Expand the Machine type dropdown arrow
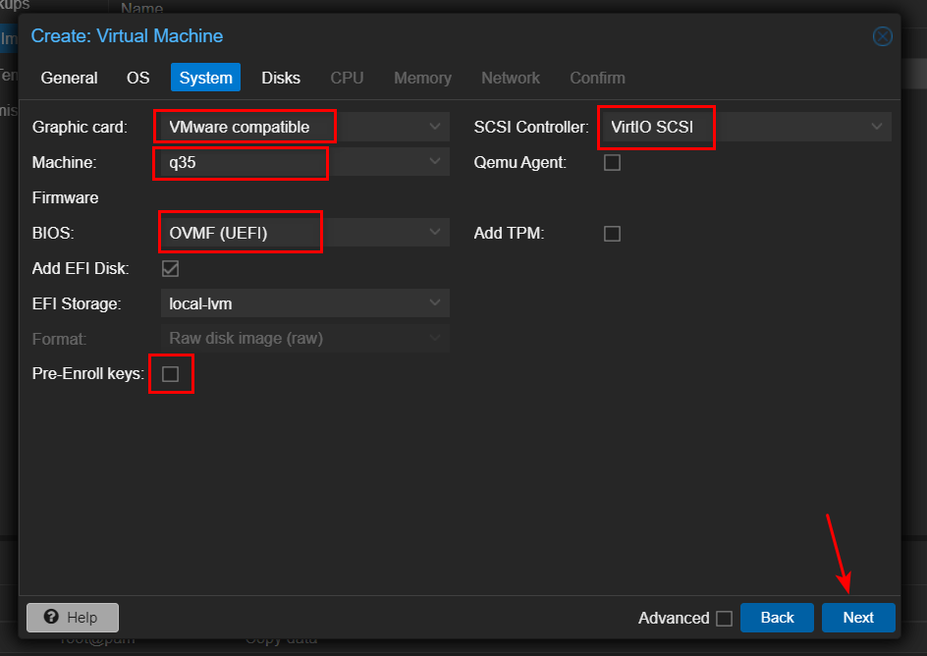This screenshot has height=656, width=927. click(x=435, y=162)
